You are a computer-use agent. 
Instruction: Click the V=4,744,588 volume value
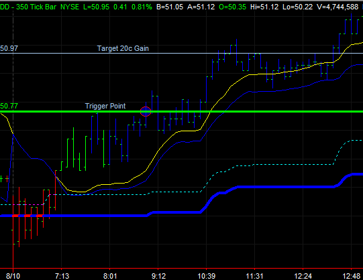point(338,7)
